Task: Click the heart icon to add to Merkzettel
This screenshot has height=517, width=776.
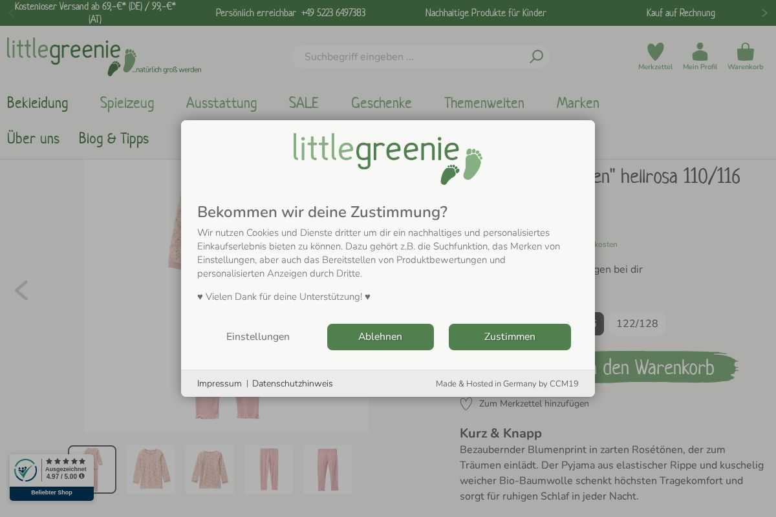Action: (x=466, y=404)
